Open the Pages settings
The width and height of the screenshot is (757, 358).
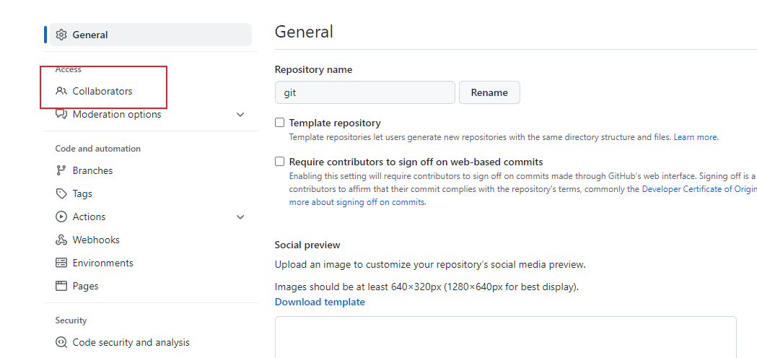click(x=85, y=286)
